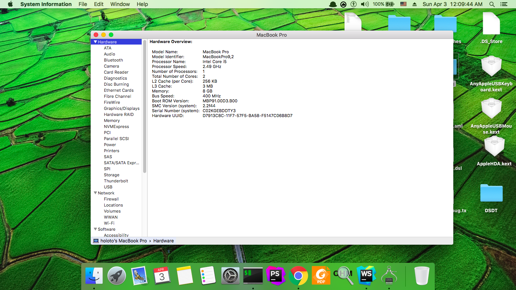This screenshot has width=516, height=290.
Task: Select Storage in the sidebar
Action: pyautogui.click(x=111, y=175)
